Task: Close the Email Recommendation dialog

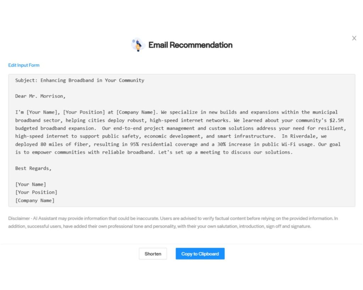Action: tap(354, 38)
